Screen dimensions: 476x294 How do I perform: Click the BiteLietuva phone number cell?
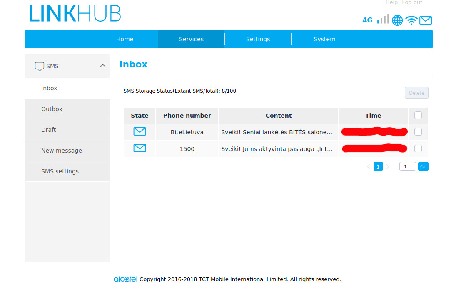[187, 132]
